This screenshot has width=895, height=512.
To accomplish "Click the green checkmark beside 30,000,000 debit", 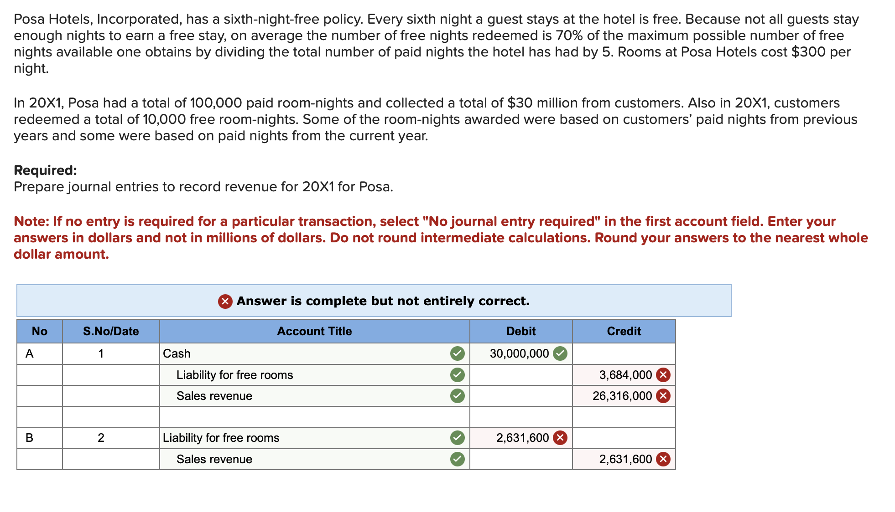I will click(x=560, y=353).
